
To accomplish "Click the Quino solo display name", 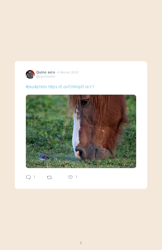I will point(45,72).
